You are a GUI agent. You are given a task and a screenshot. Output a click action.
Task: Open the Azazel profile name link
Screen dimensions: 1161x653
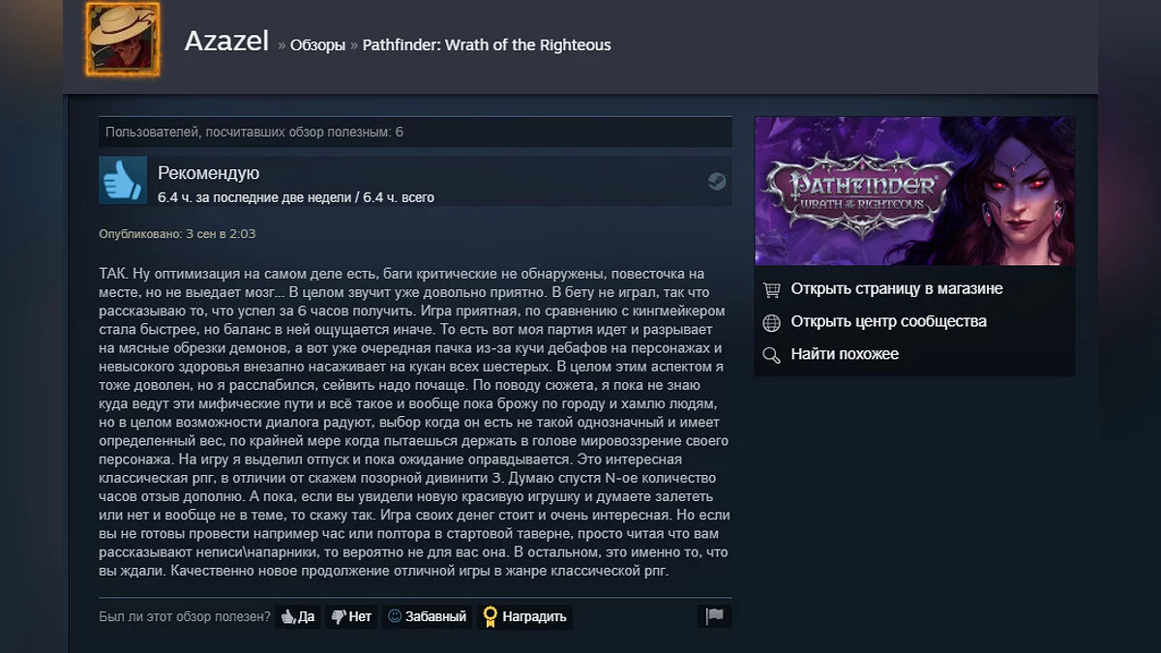[x=226, y=42]
